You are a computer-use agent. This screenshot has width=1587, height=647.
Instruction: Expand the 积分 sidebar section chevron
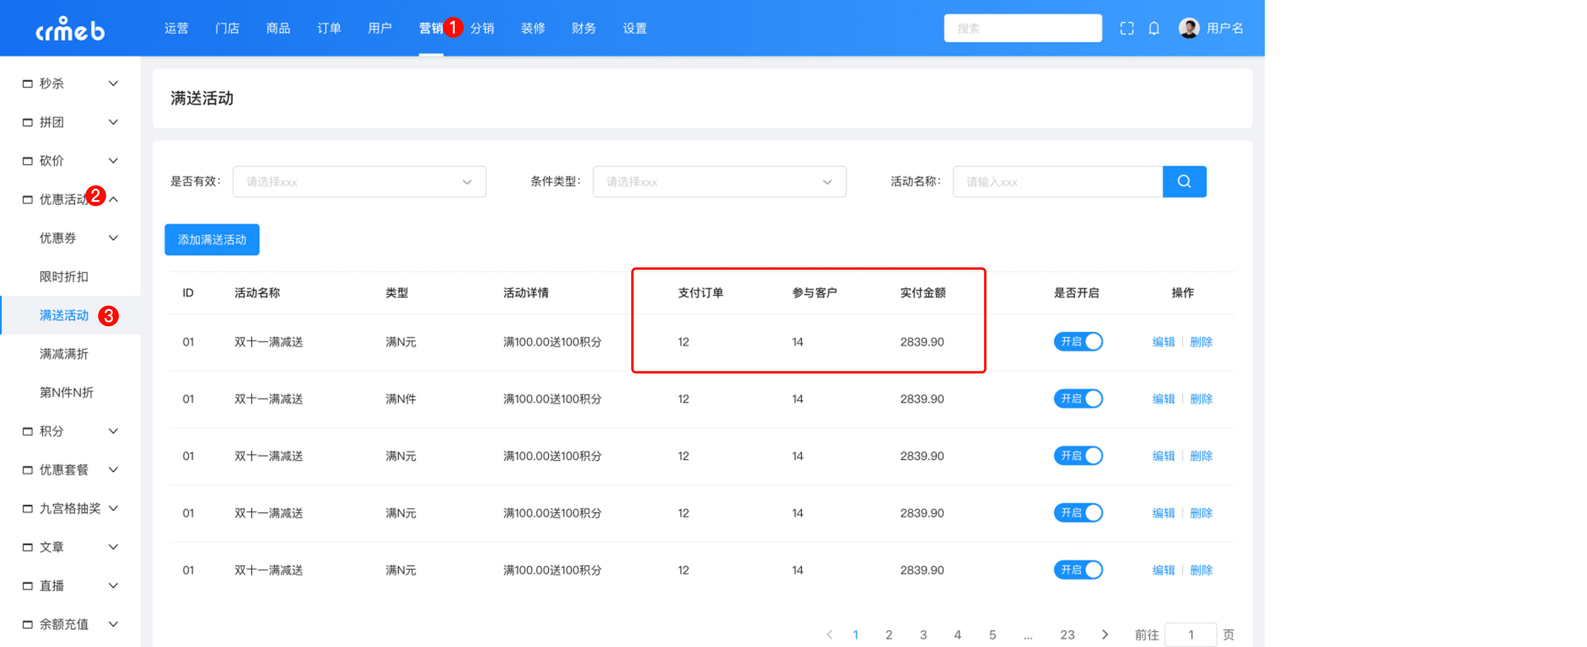pyautogui.click(x=113, y=431)
